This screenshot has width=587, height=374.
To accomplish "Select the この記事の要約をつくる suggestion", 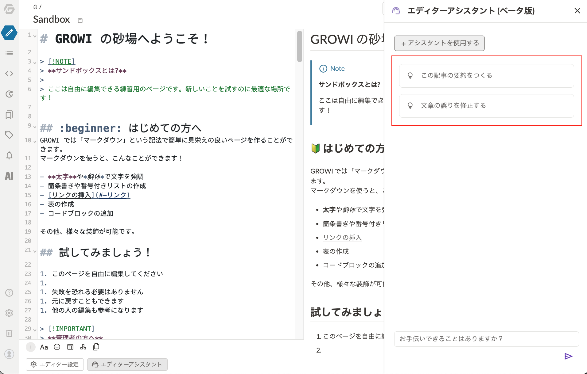I will (x=486, y=76).
